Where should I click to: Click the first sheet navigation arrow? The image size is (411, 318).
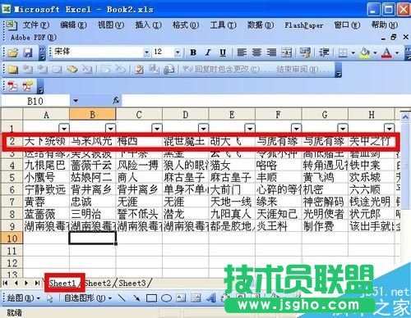[5, 283]
